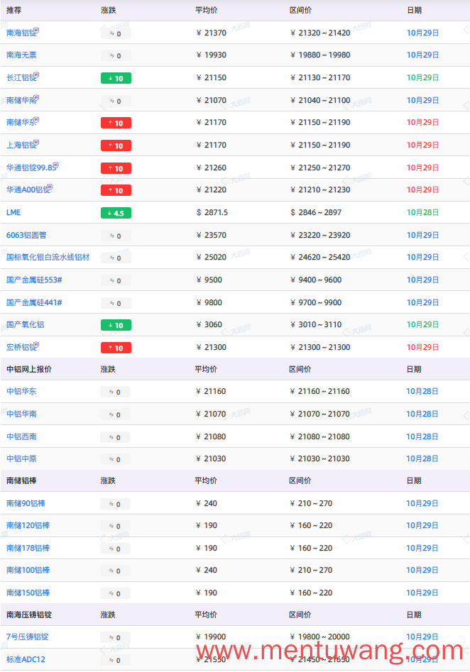The height and width of the screenshot is (672, 470).
Task: Click the price range $ 2846 ~ 2897
Action: pyautogui.click(x=316, y=212)
